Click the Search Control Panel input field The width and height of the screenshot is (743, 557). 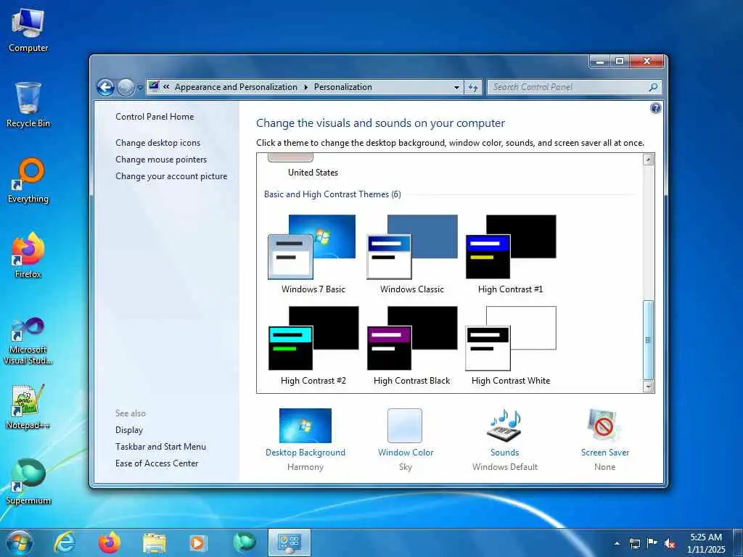coord(567,87)
